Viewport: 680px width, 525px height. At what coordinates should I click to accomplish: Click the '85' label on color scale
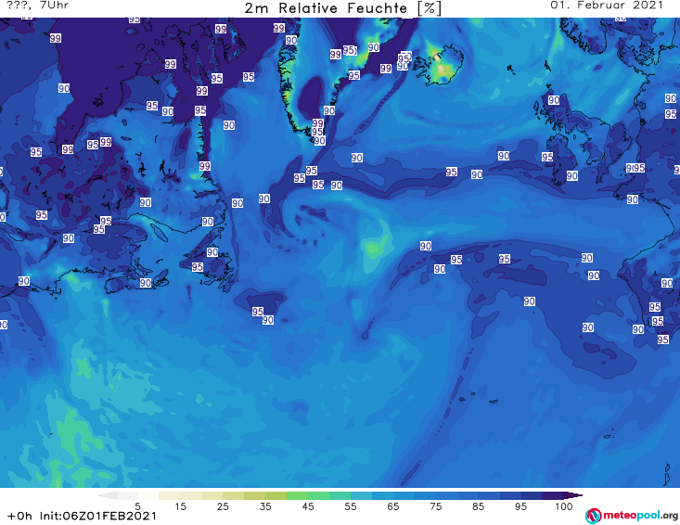pos(478,506)
